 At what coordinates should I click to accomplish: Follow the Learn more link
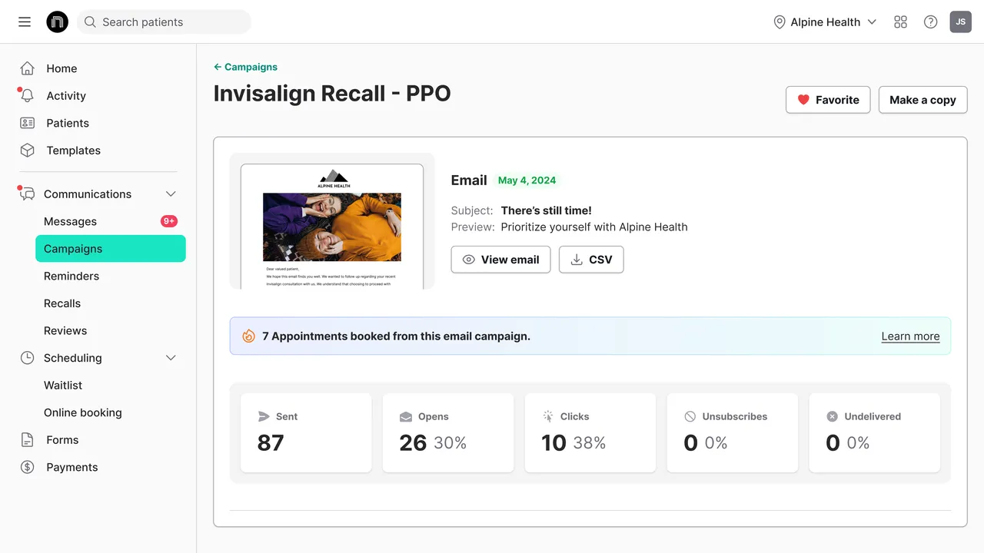click(x=910, y=336)
